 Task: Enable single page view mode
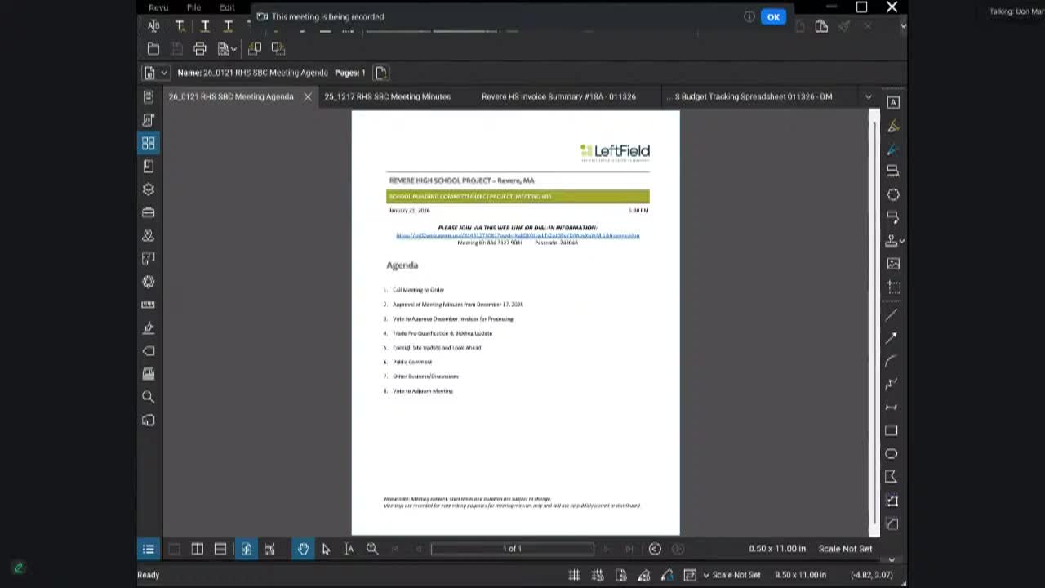tap(174, 549)
